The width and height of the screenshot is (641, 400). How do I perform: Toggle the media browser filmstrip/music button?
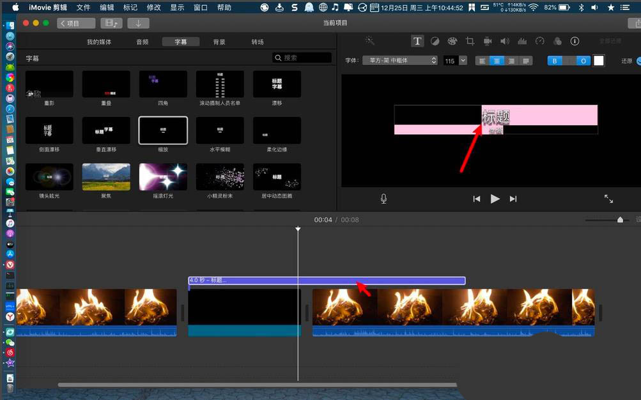[x=111, y=23]
